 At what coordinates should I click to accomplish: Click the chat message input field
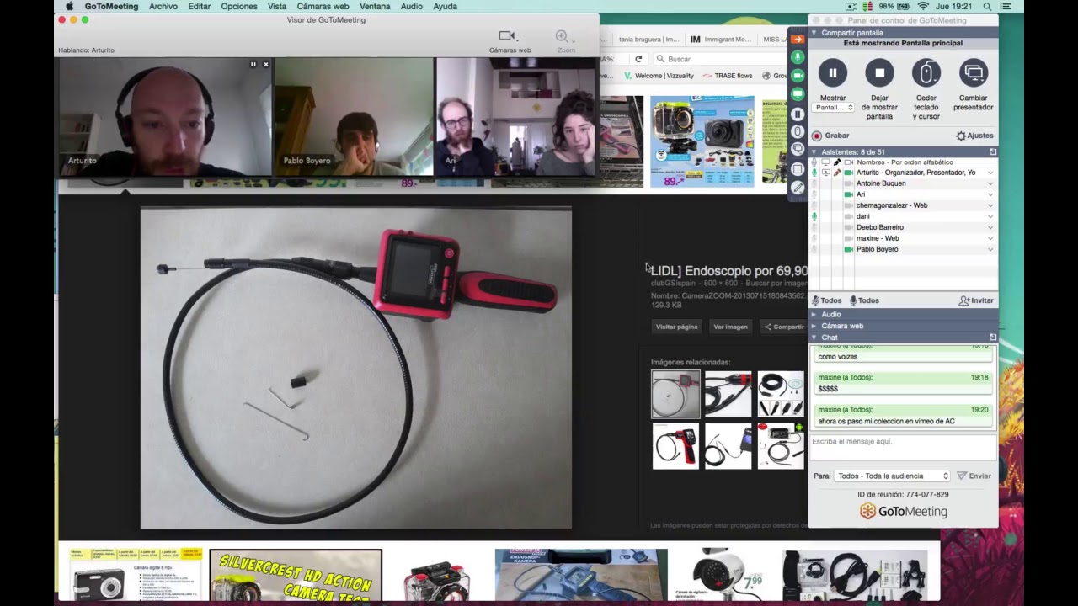[x=902, y=449]
